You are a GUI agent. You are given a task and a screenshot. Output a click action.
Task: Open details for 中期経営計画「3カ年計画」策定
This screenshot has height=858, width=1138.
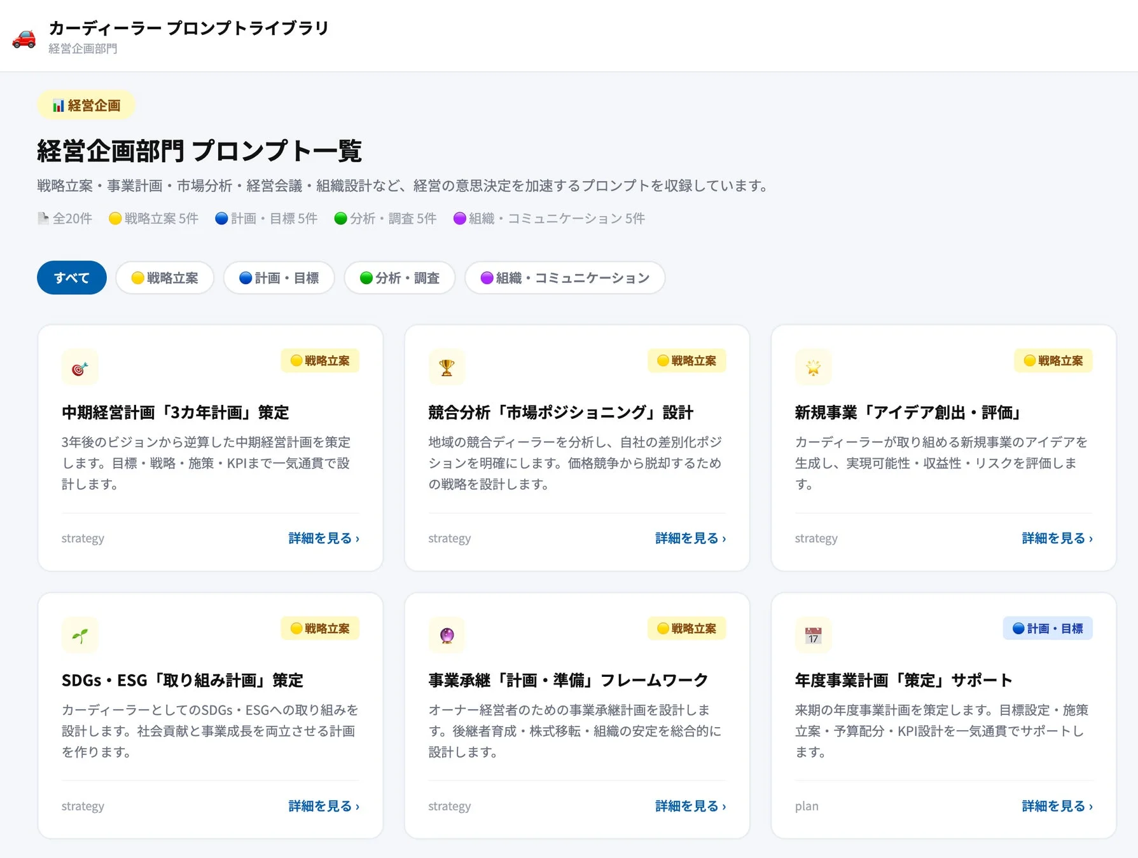pyautogui.click(x=323, y=538)
